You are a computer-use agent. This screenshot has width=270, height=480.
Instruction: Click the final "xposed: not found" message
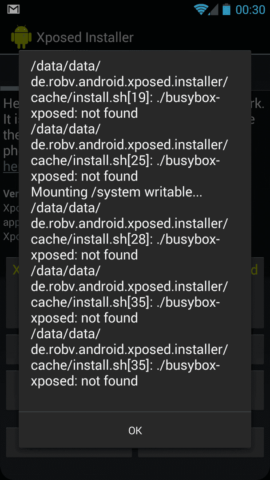(84, 381)
